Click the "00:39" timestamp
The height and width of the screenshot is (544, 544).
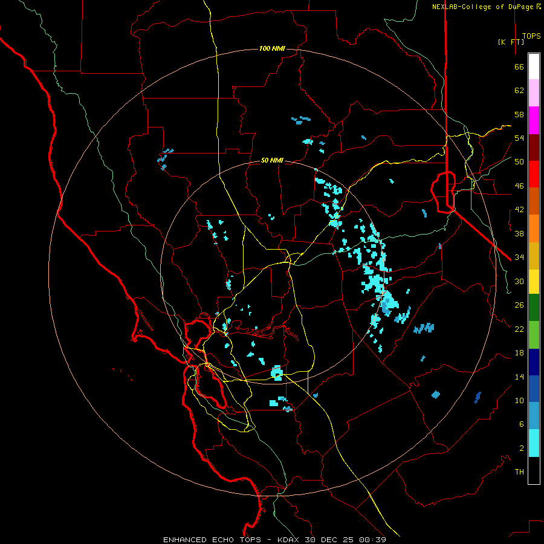372,540
